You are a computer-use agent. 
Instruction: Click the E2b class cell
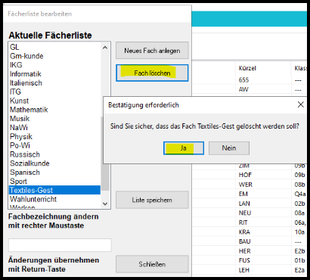coord(299,251)
